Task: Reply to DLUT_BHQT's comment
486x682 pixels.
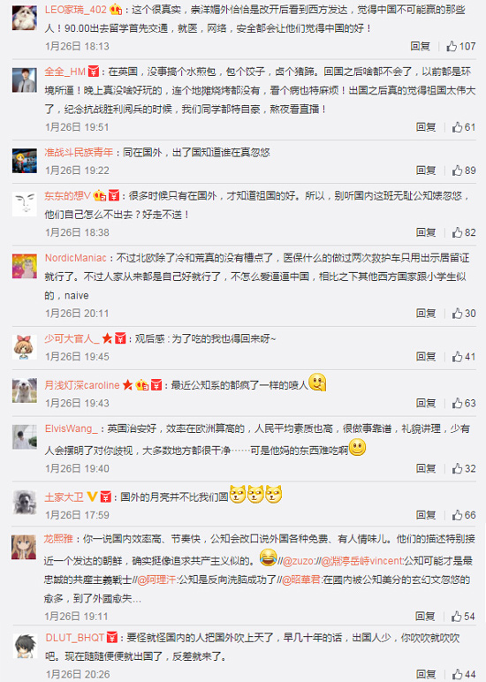Action: click(x=426, y=674)
